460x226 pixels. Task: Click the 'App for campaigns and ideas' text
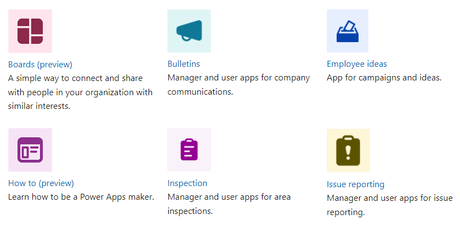click(384, 78)
